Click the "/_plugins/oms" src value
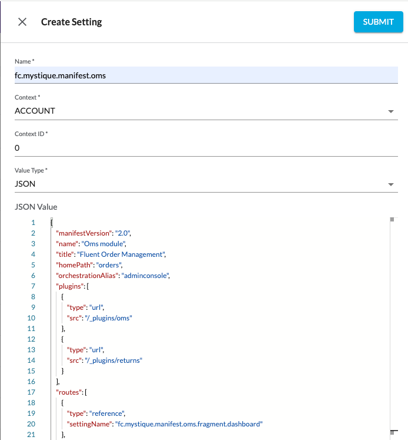The image size is (408, 440). point(108,318)
